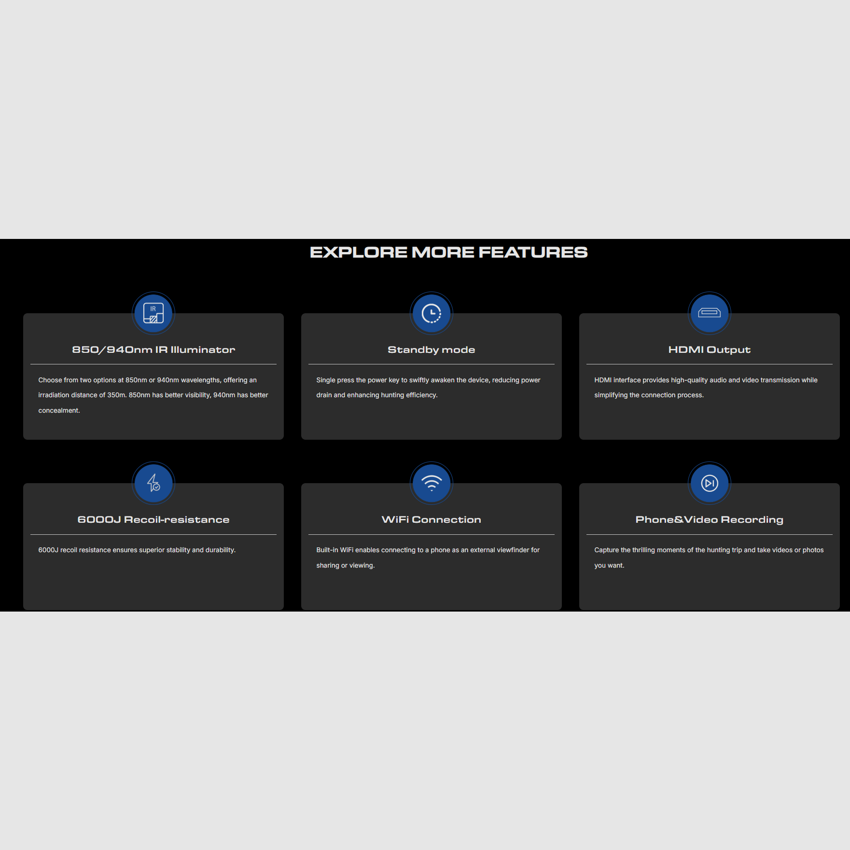Click the Recoil-resistance lightning icon
The image size is (850, 850).
[153, 483]
